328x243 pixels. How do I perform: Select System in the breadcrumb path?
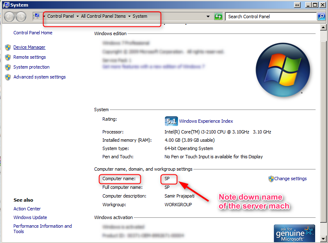[140, 16]
